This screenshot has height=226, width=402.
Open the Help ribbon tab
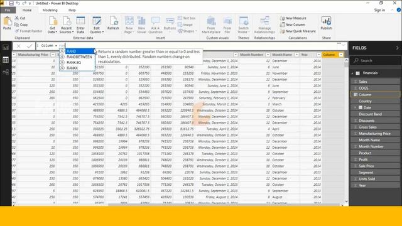[x=72, y=10]
